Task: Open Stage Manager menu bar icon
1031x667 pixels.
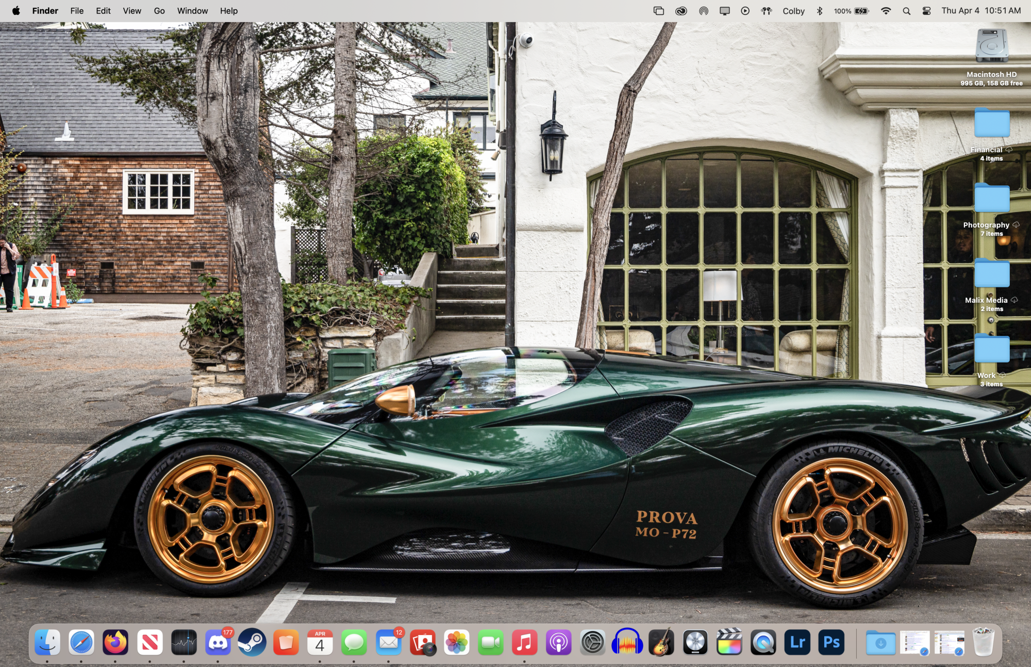Action: click(659, 11)
